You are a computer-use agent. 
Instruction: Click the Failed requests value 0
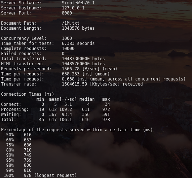[63, 54]
